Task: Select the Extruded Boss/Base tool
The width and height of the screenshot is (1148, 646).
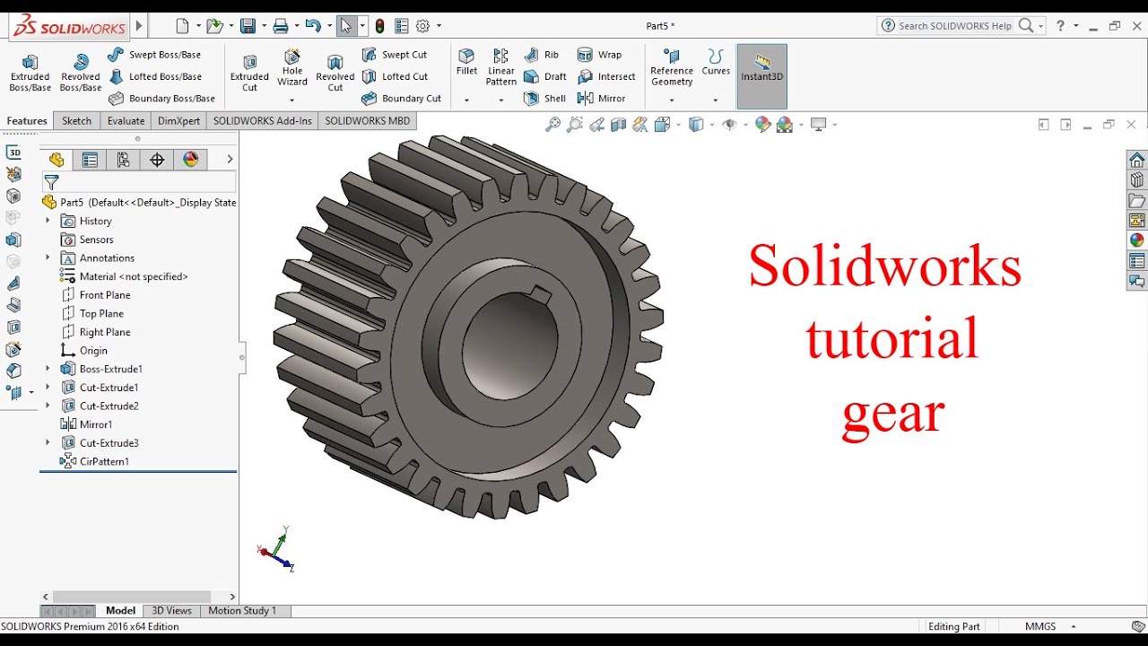Action: click(30, 72)
